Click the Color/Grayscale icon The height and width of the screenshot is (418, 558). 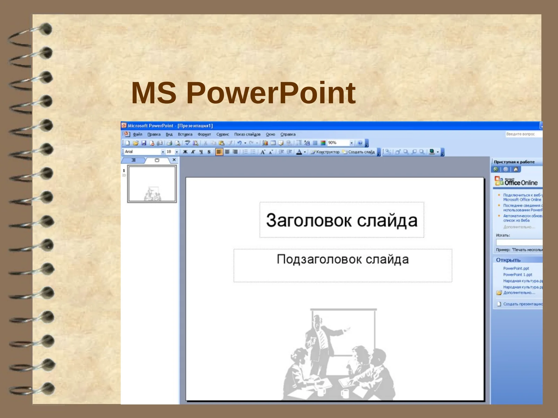[323, 143]
